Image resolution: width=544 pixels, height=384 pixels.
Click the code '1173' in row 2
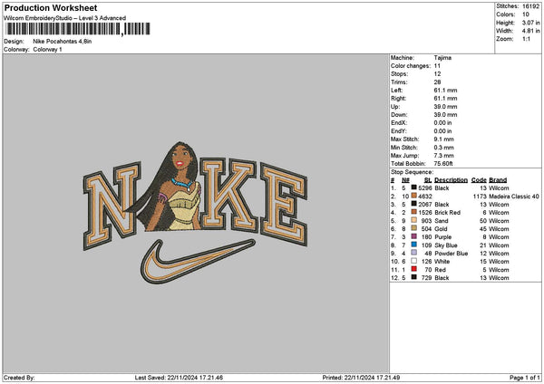pyautogui.click(x=480, y=197)
